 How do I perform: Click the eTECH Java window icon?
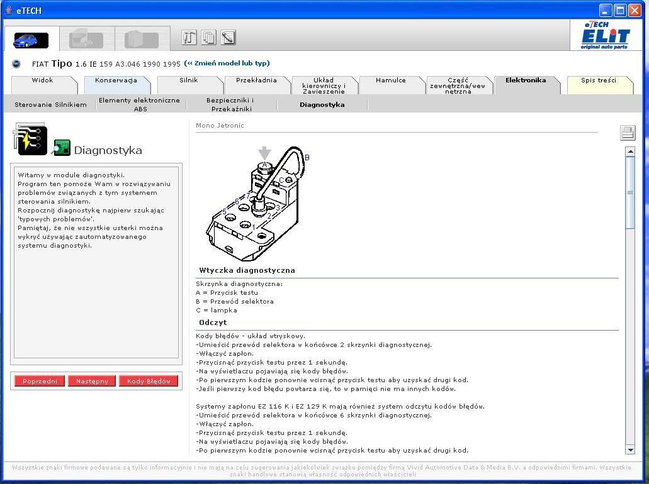coord(9,10)
